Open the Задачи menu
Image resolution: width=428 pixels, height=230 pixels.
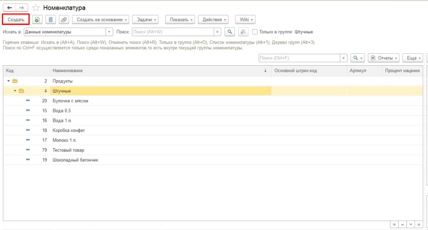(x=146, y=20)
